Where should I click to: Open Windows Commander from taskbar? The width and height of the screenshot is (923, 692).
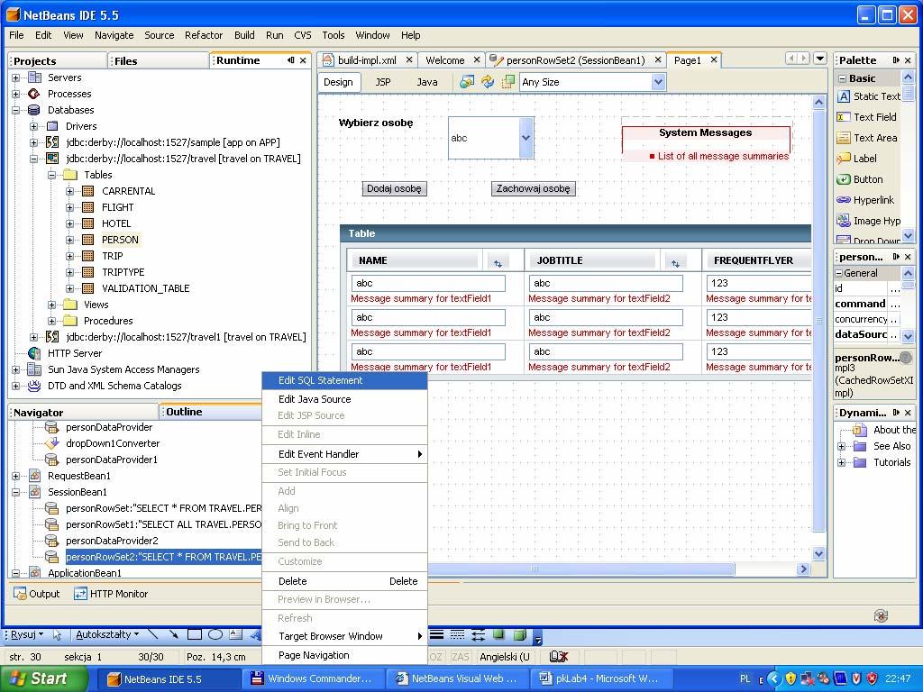(313, 678)
